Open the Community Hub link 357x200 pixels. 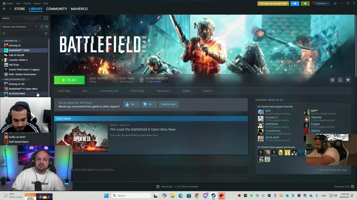coord(109,91)
